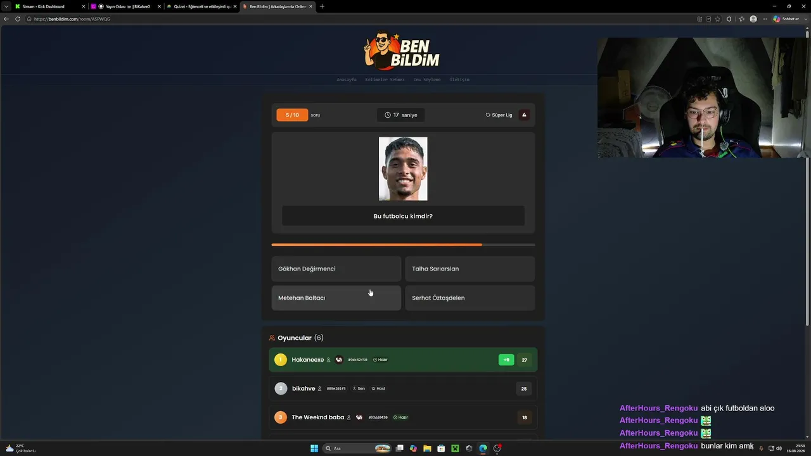This screenshot has height=456, width=811.
Task: Click the Süper Lig category label
Action: tap(499, 115)
